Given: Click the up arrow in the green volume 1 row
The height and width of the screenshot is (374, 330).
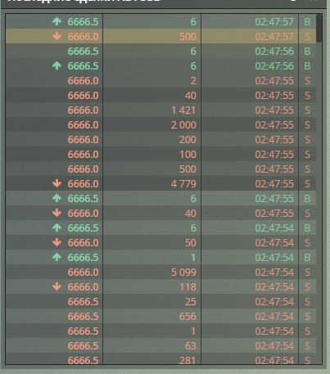Looking at the screenshot, I should pos(57,257).
